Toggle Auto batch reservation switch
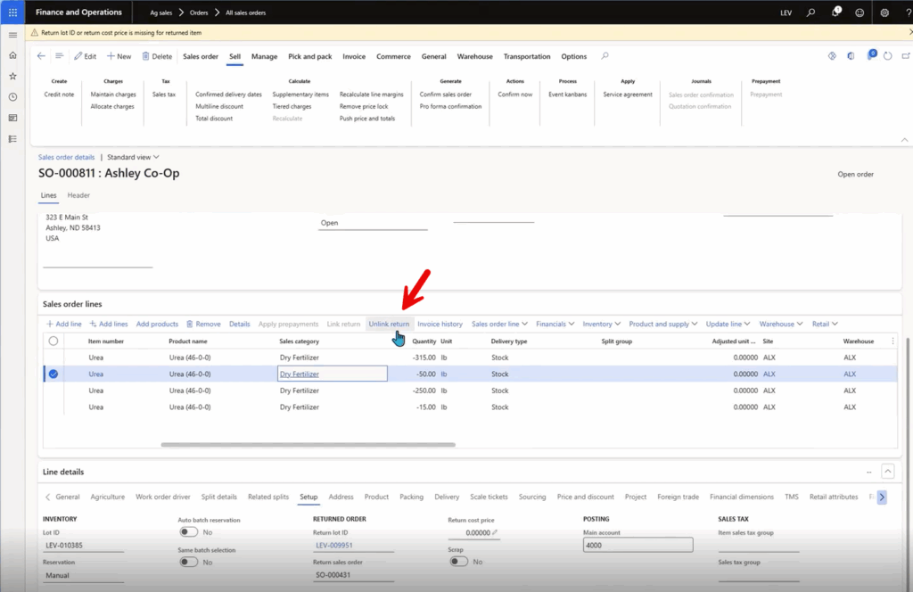The width and height of the screenshot is (913, 592). (188, 532)
